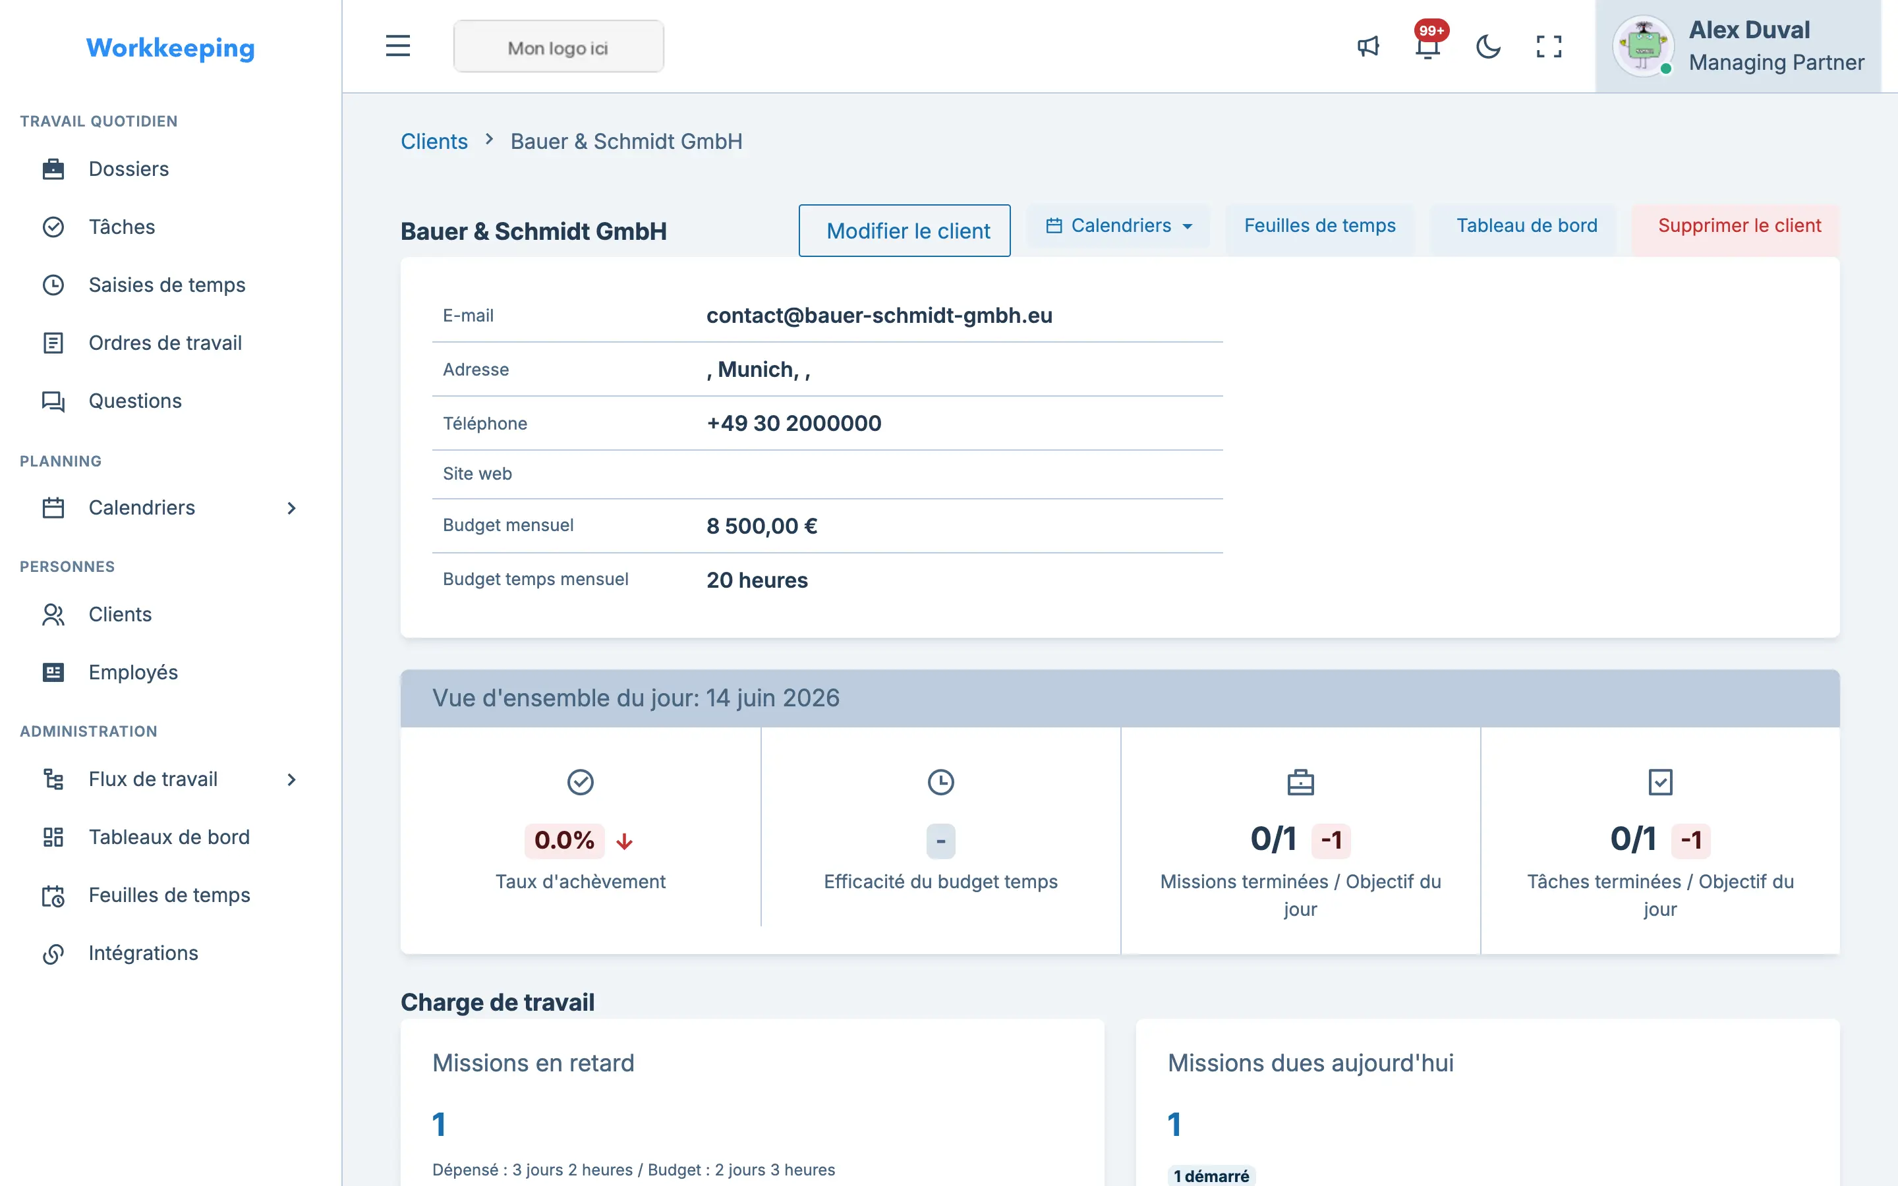Click the Flux de travail tree icon

point(53,779)
